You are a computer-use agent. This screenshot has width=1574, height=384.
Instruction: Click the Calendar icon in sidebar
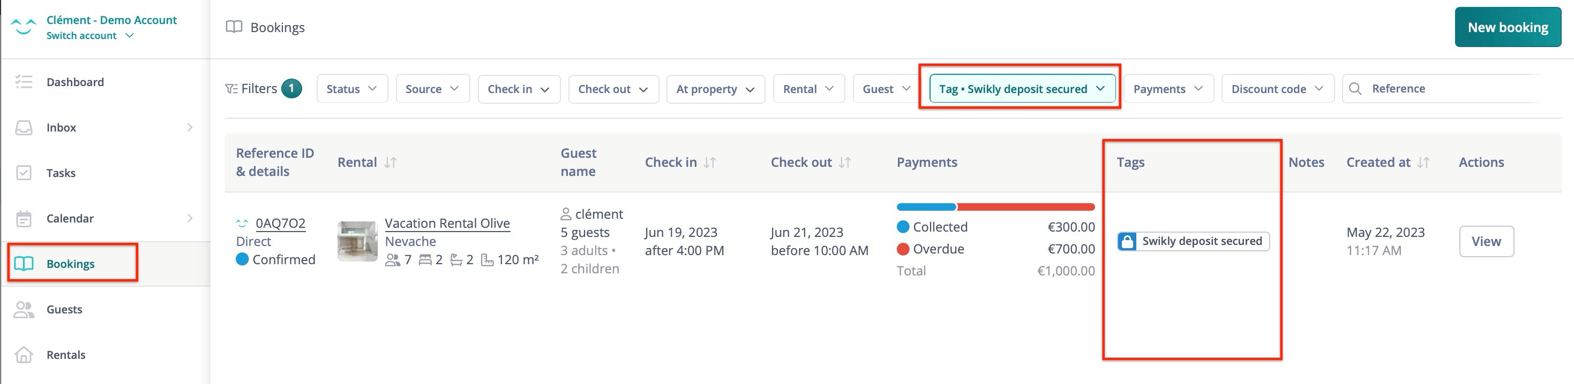[24, 218]
